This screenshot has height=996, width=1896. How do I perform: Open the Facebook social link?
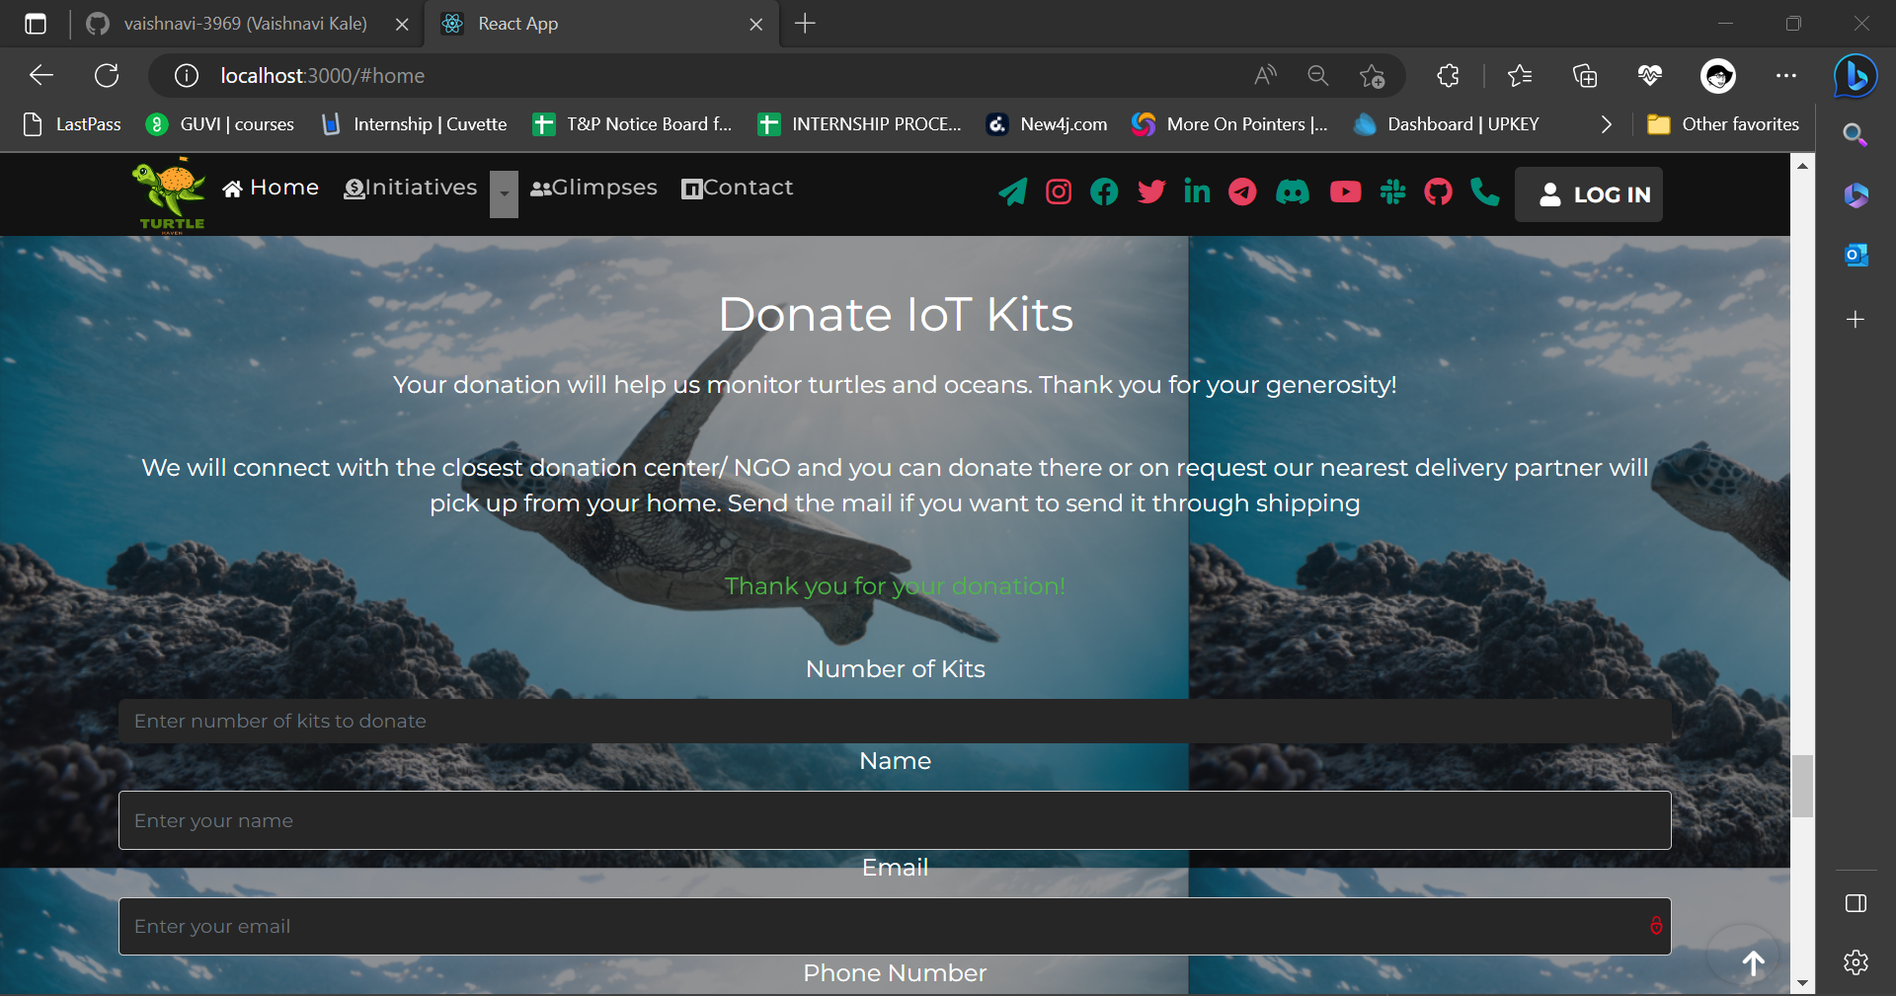tap(1104, 192)
